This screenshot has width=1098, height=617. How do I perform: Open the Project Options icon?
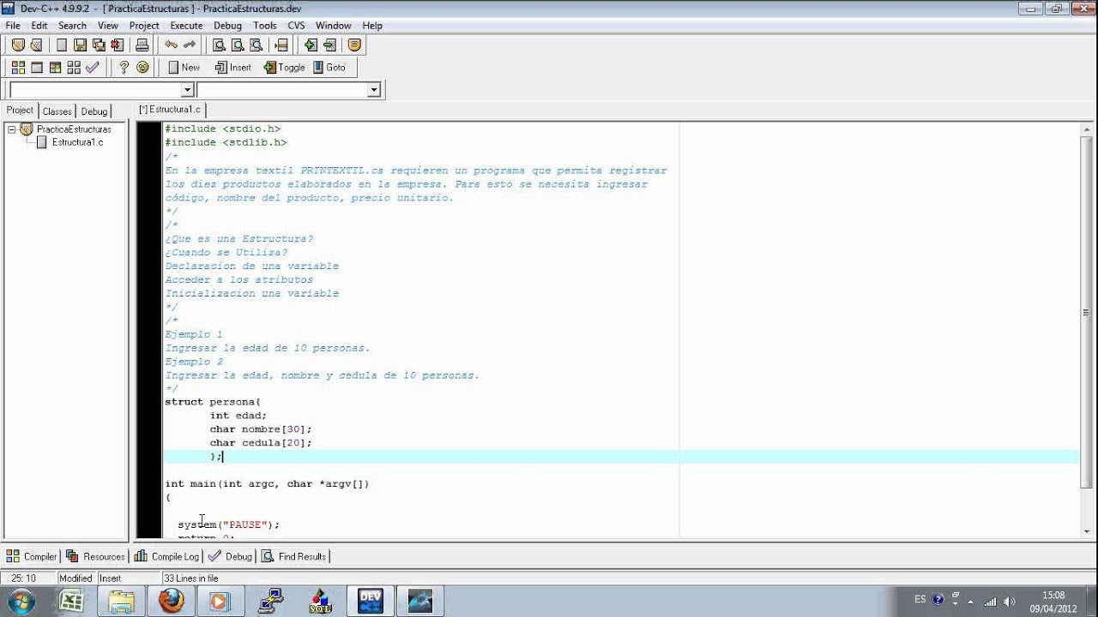(x=354, y=45)
